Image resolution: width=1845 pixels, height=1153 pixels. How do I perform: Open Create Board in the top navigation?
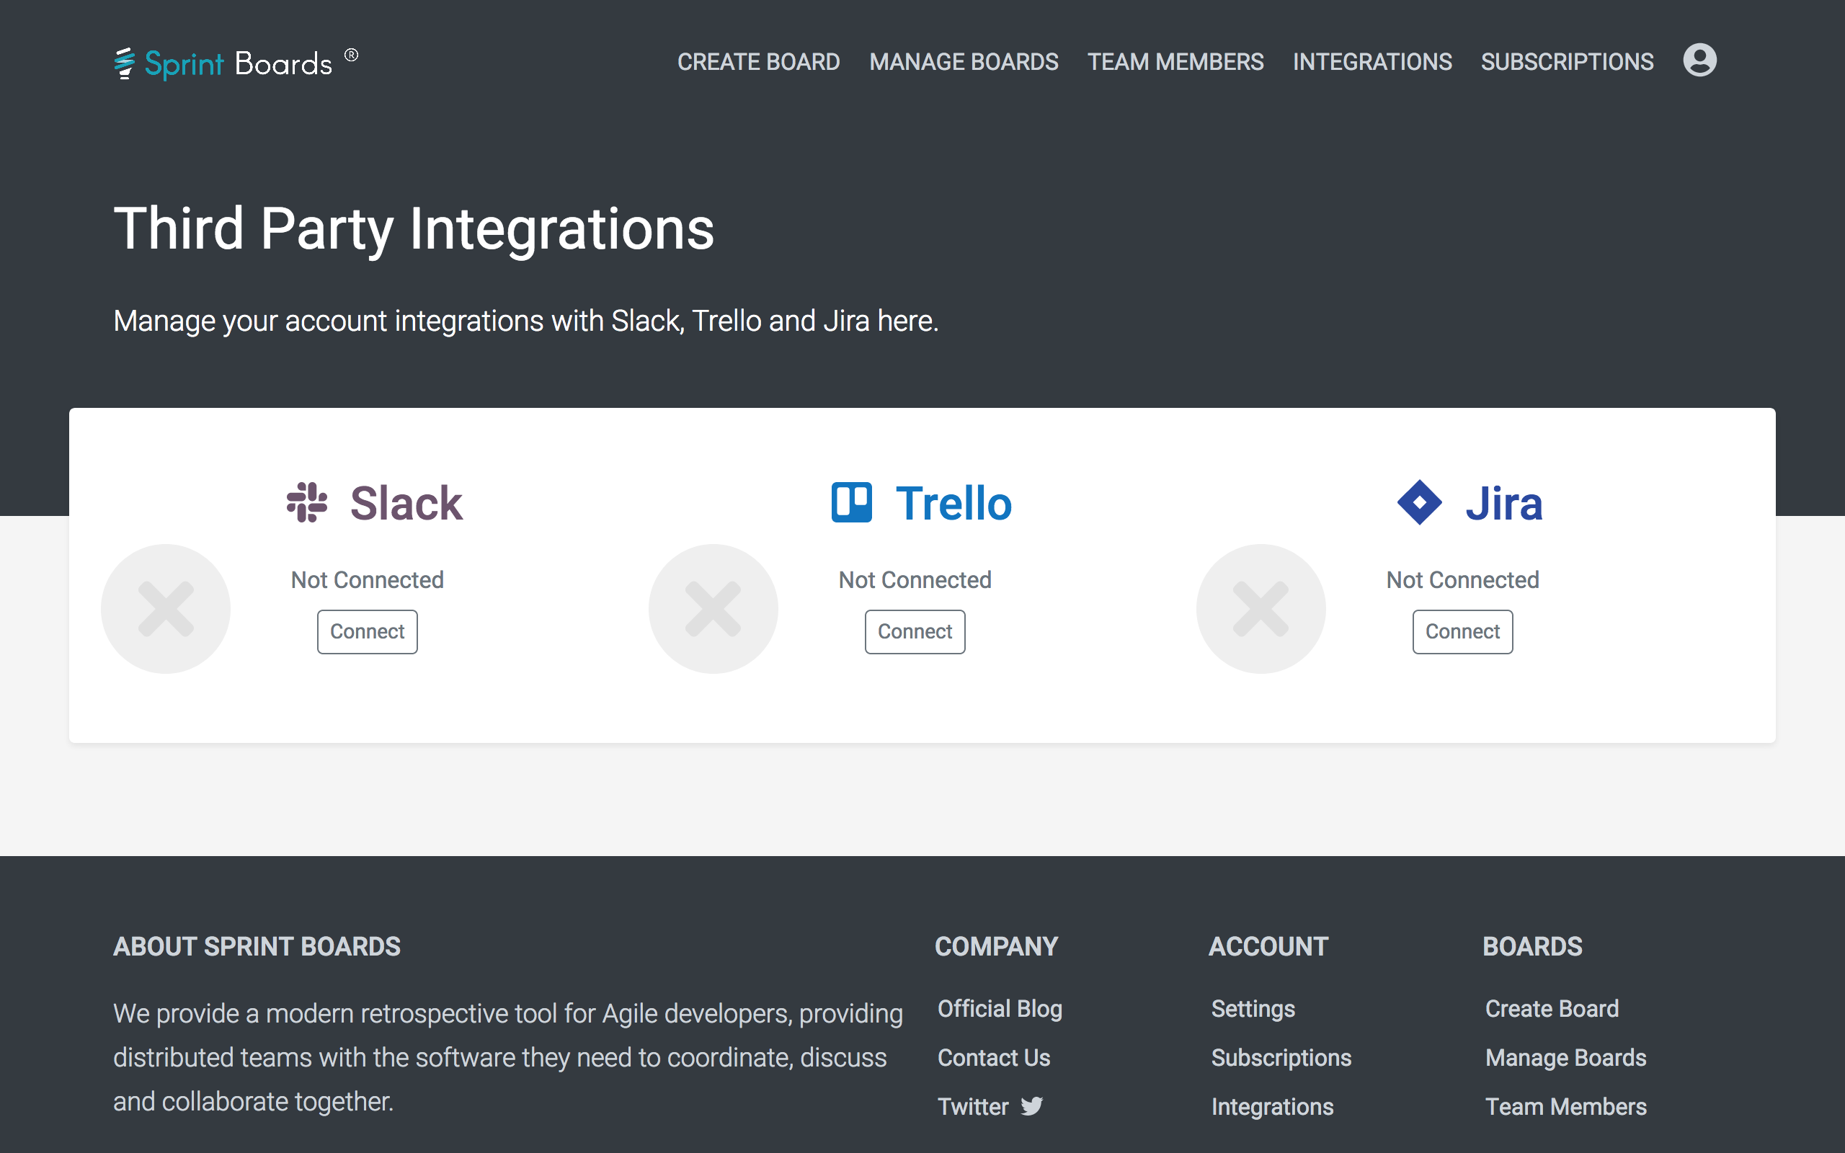pyautogui.click(x=759, y=62)
